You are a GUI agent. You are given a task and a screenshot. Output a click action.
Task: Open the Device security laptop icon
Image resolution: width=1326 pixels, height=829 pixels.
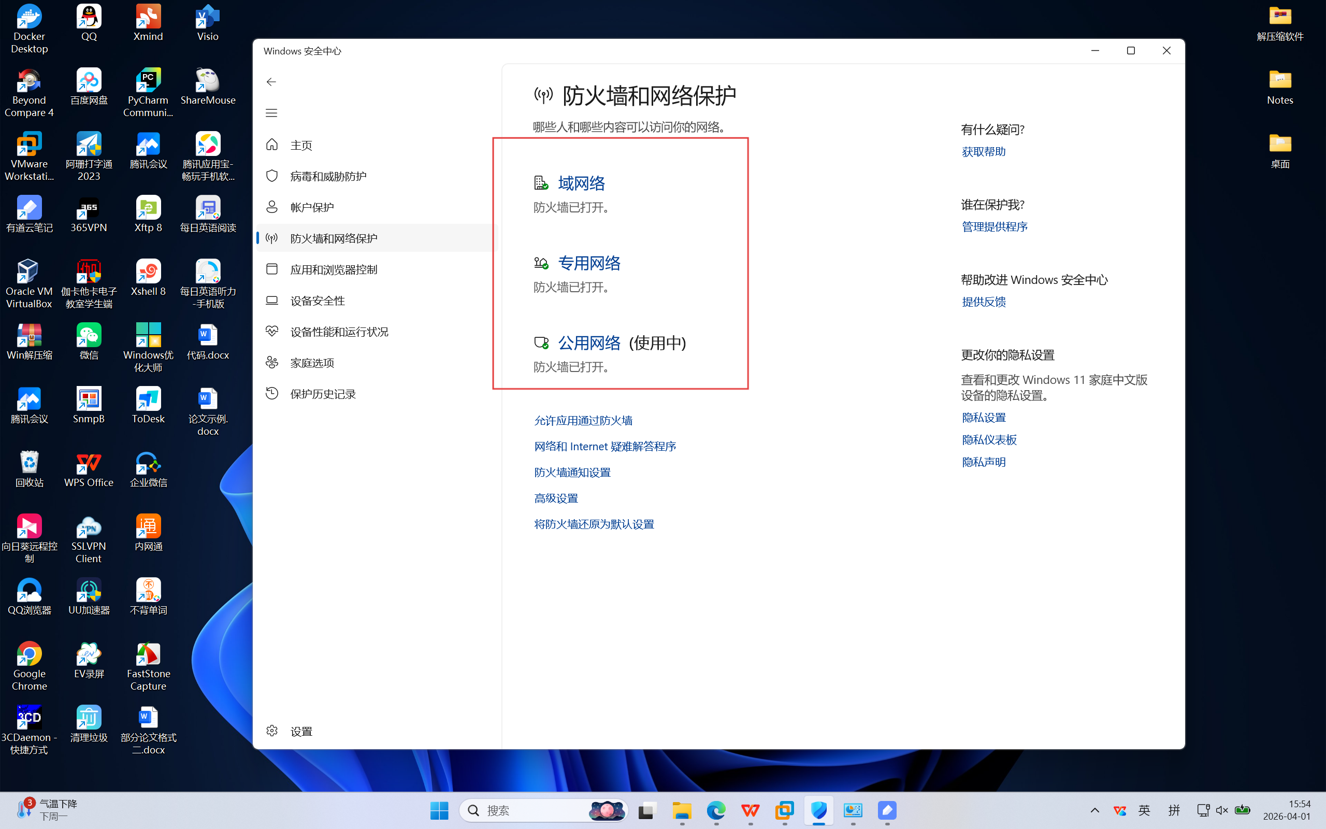(x=272, y=301)
